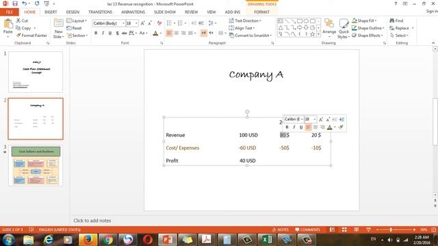Clear all formatting icon in Font group
This screenshot has height=246, width=438.
click(159, 23)
